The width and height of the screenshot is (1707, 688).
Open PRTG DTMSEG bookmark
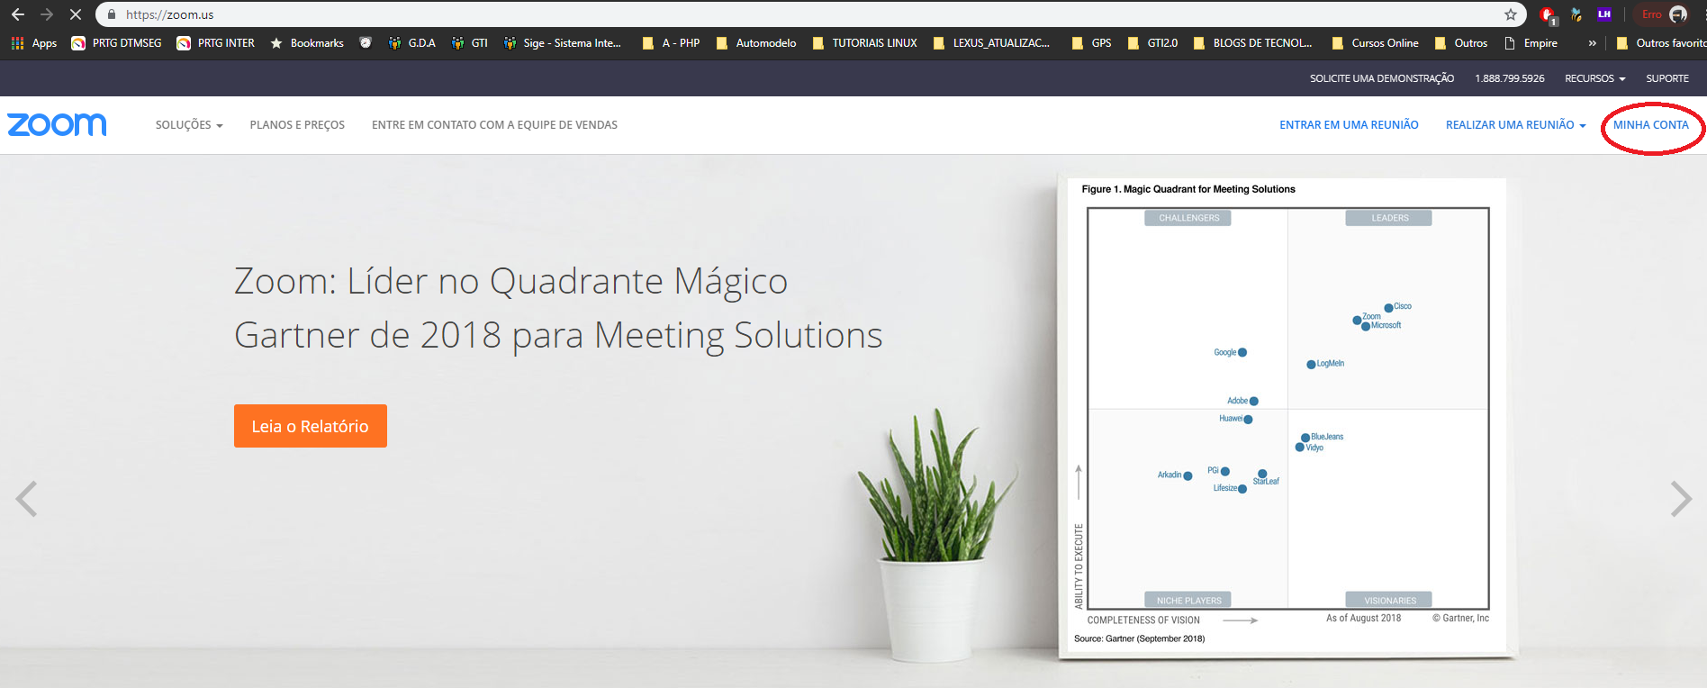tap(117, 43)
